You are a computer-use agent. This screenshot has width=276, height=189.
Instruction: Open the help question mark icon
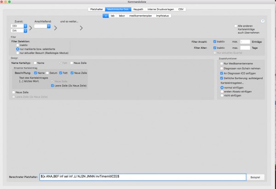tap(263, 21)
